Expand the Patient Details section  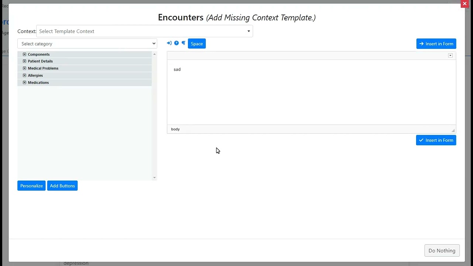pyautogui.click(x=24, y=61)
